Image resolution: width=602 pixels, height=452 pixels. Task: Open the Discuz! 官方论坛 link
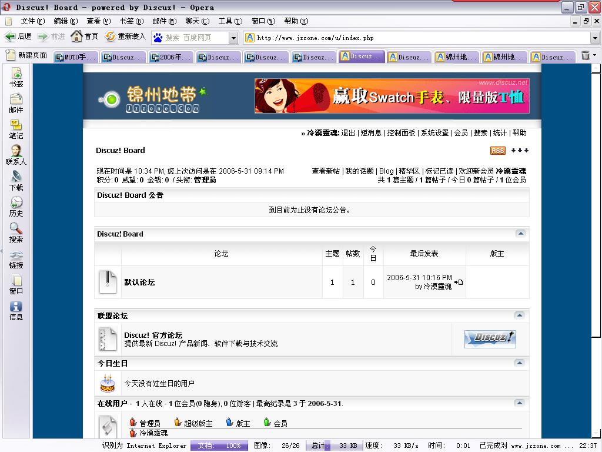153,335
